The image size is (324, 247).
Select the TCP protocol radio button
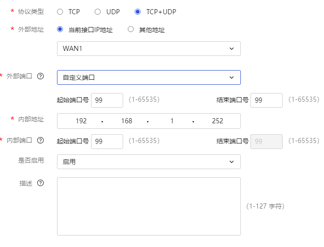pyautogui.click(x=60, y=12)
